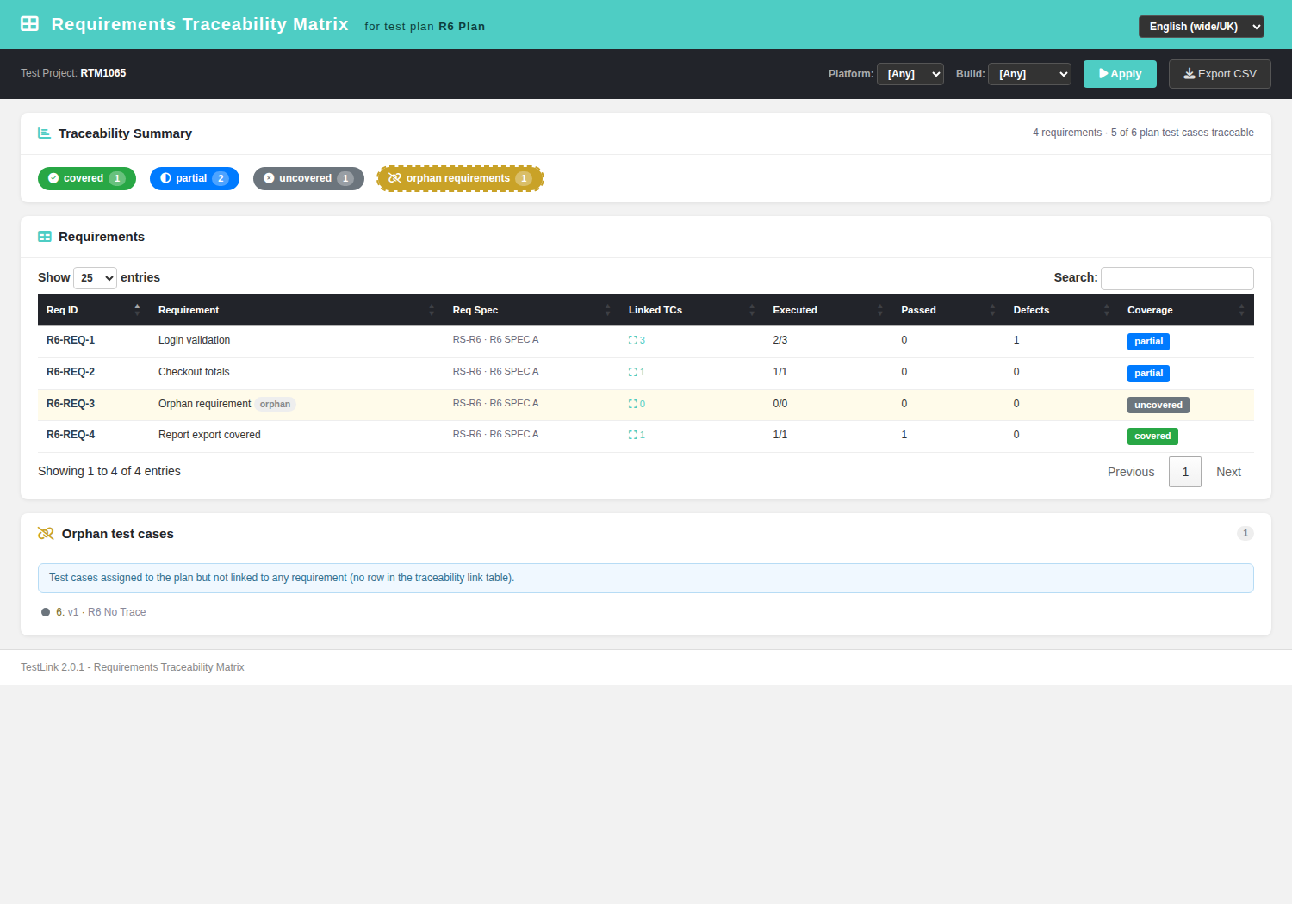Open the language selector English (wide/UK)

pyautogui.click(x=1202, y=27)
